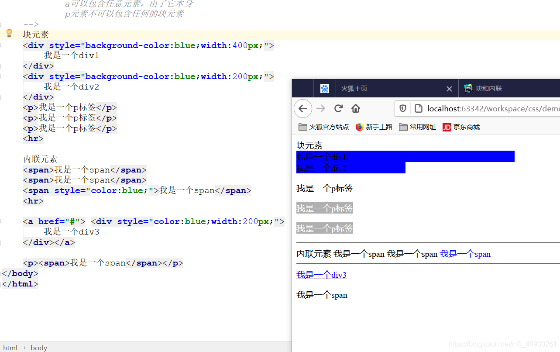Click the page info icon beside localhost
560x352 pixels.
coord(418,108)
